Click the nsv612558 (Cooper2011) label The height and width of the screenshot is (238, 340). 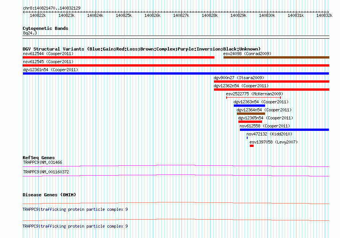265,126
